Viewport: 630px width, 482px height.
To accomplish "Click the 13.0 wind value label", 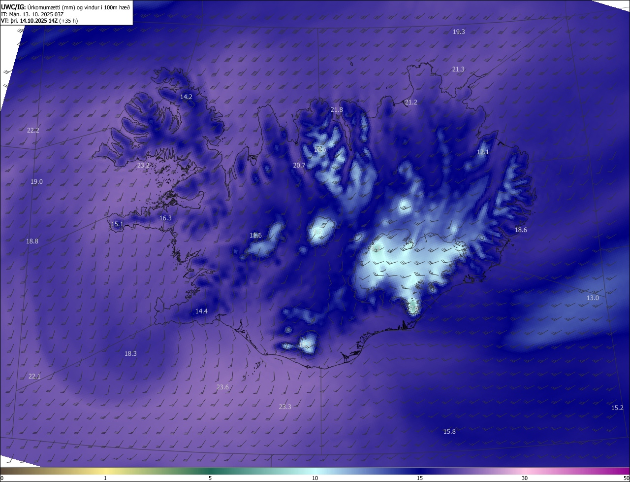I will coord(593,298).
